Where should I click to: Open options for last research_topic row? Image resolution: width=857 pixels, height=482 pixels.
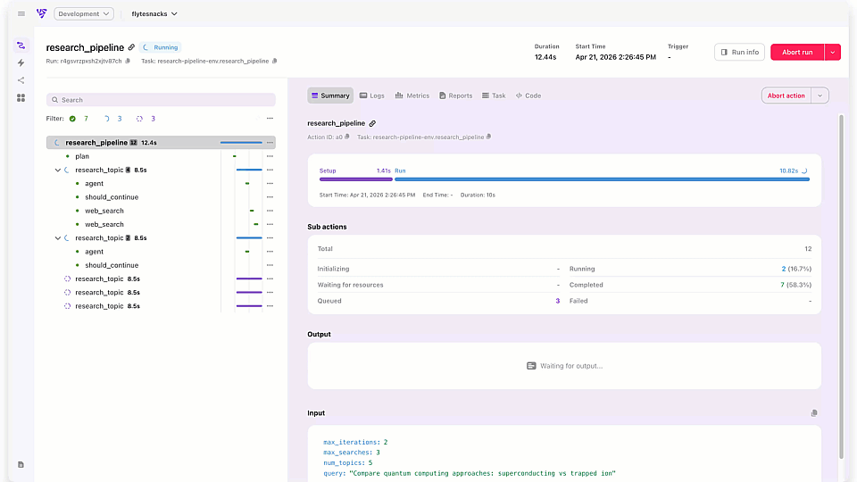click(x=270, y=306)
